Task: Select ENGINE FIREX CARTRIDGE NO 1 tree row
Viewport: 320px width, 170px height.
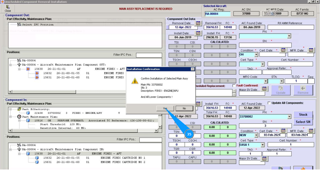Action: pos(123,158)
